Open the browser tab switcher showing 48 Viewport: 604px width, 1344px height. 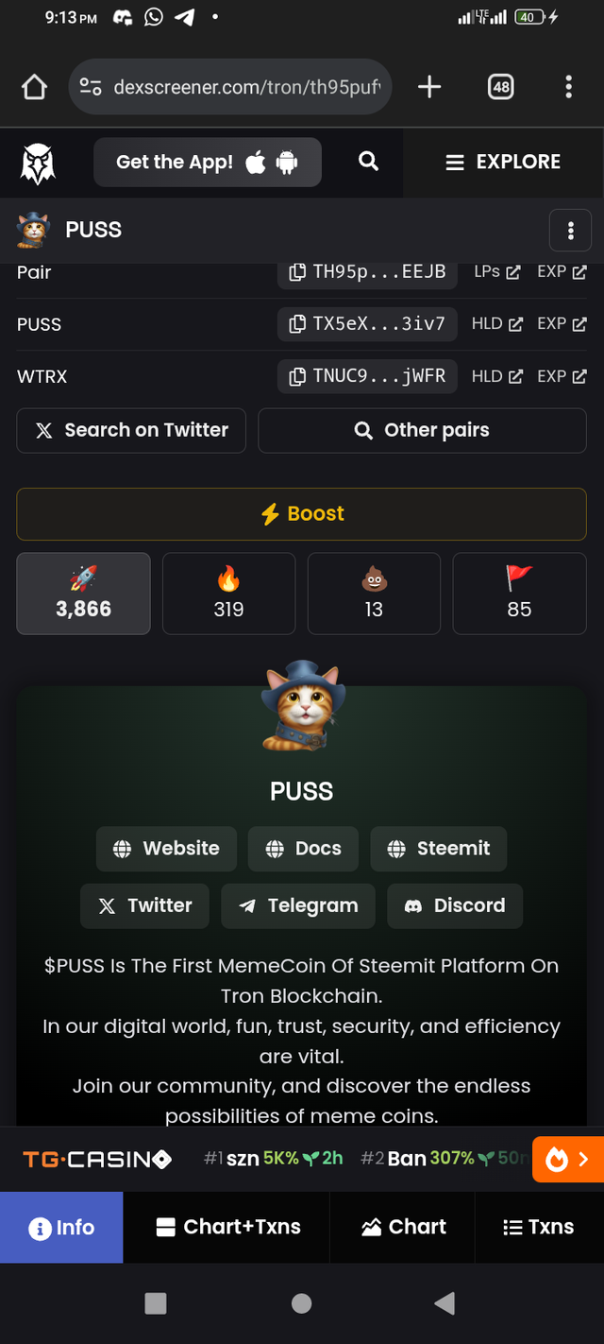pyautogui.click(x=500, y=87)
